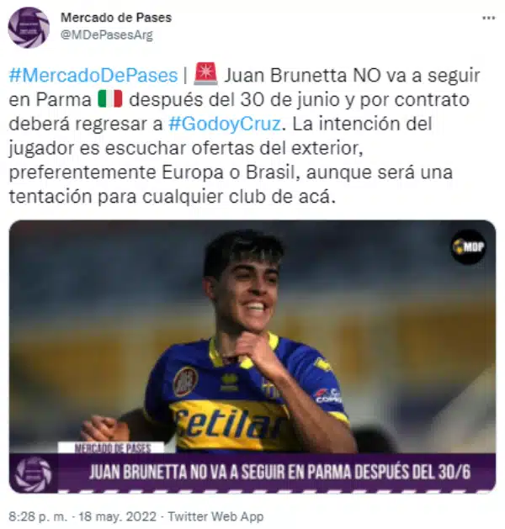Click the small Mercado de Pases caption label
Screen dimensions: 505x529
113,448
